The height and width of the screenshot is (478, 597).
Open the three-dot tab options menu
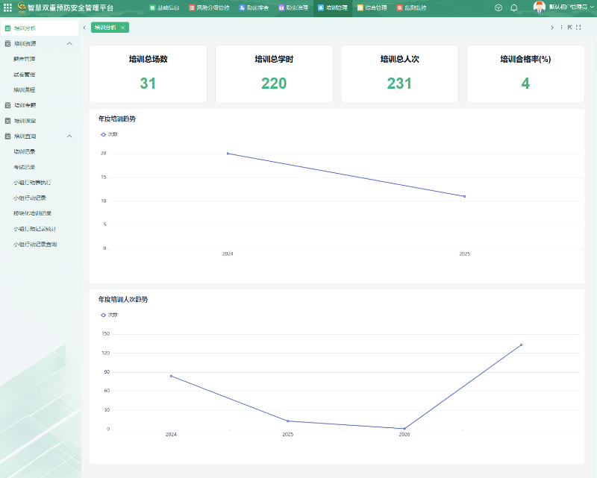[x=561, y=28]
